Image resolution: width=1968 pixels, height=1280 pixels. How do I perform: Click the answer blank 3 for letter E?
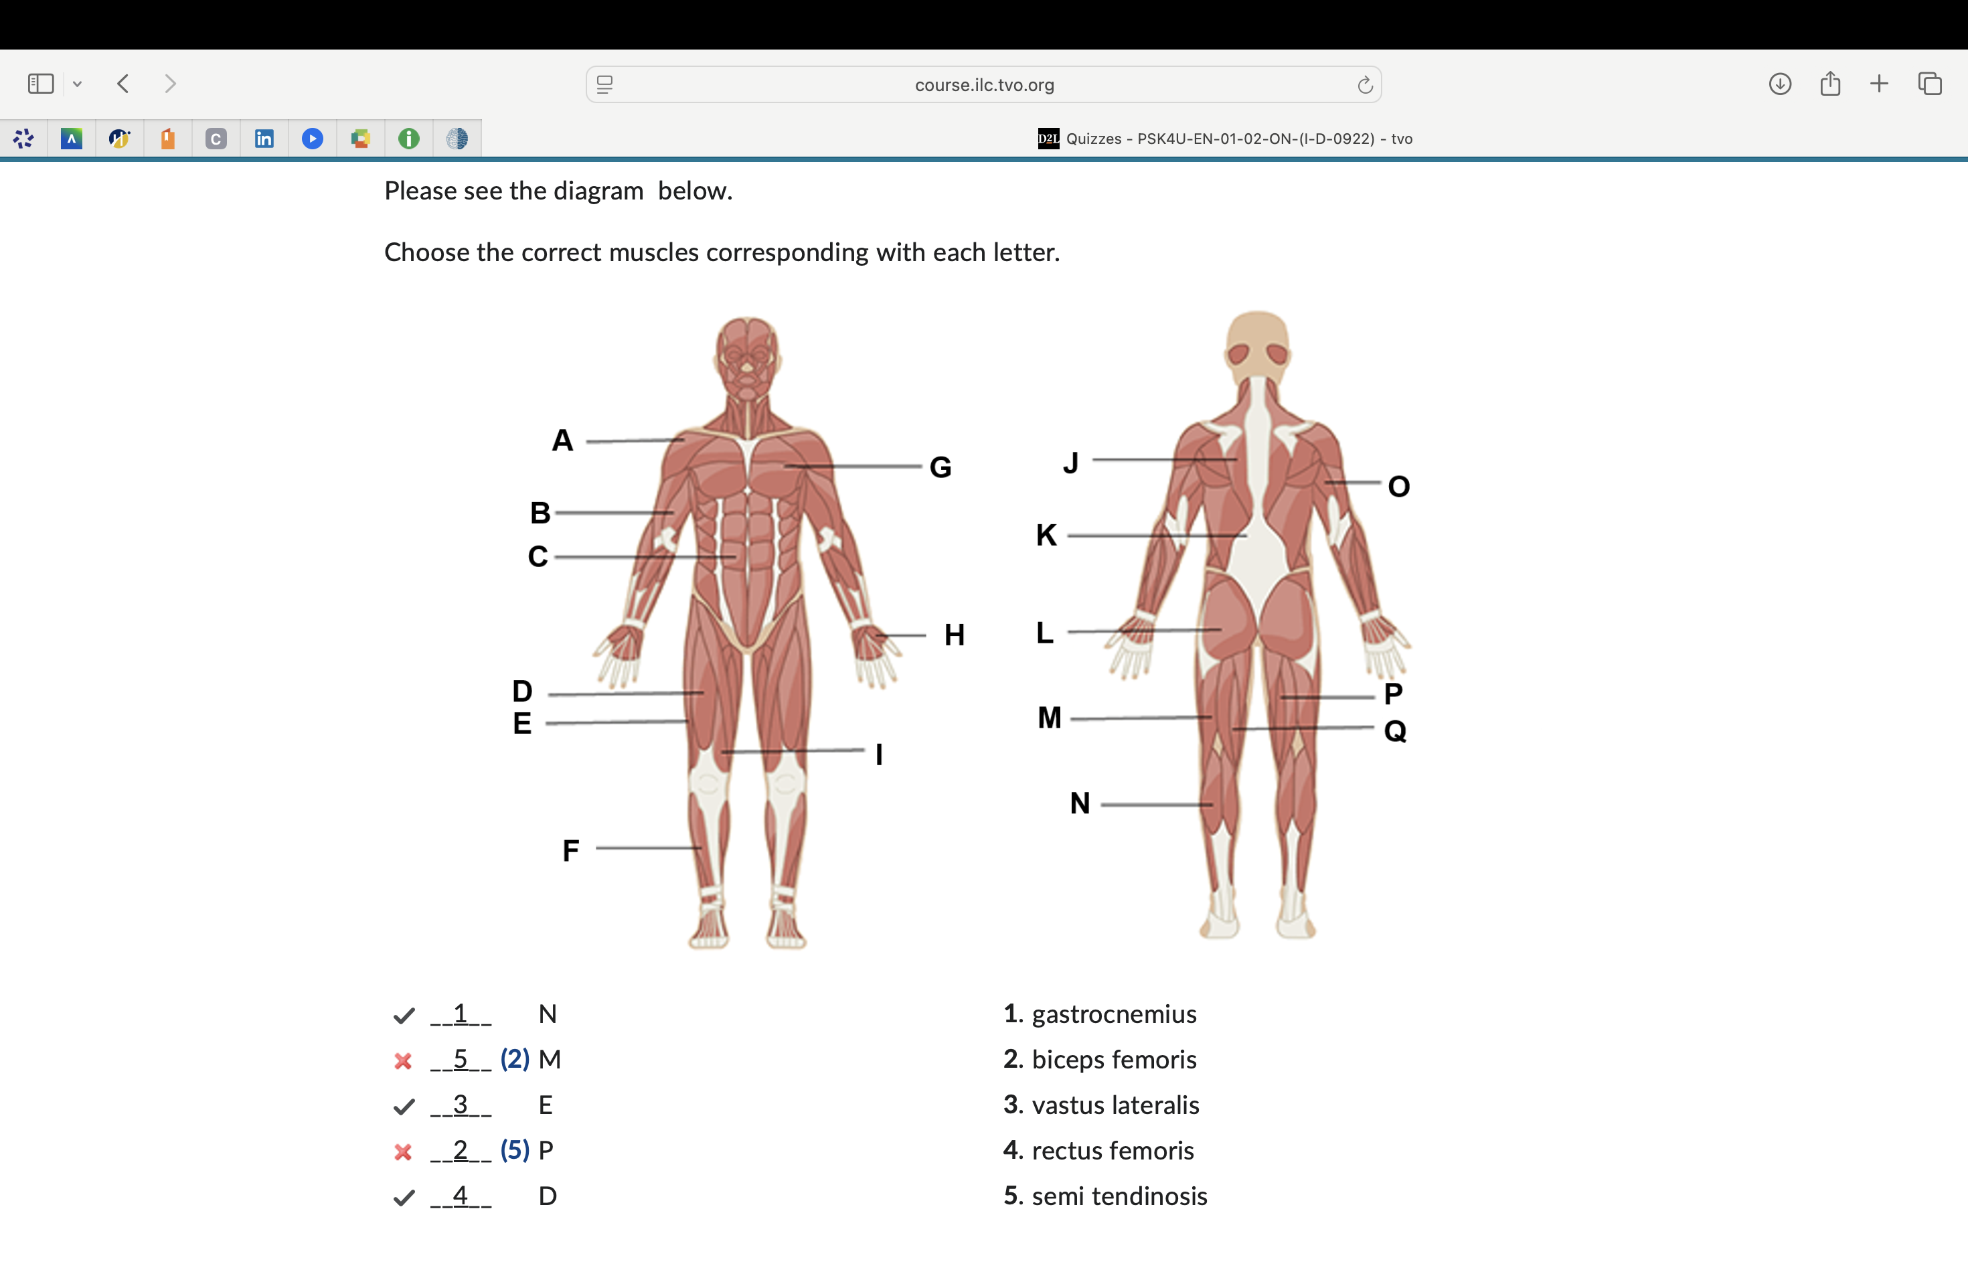pyautogui.click(x=461, y=1105)
